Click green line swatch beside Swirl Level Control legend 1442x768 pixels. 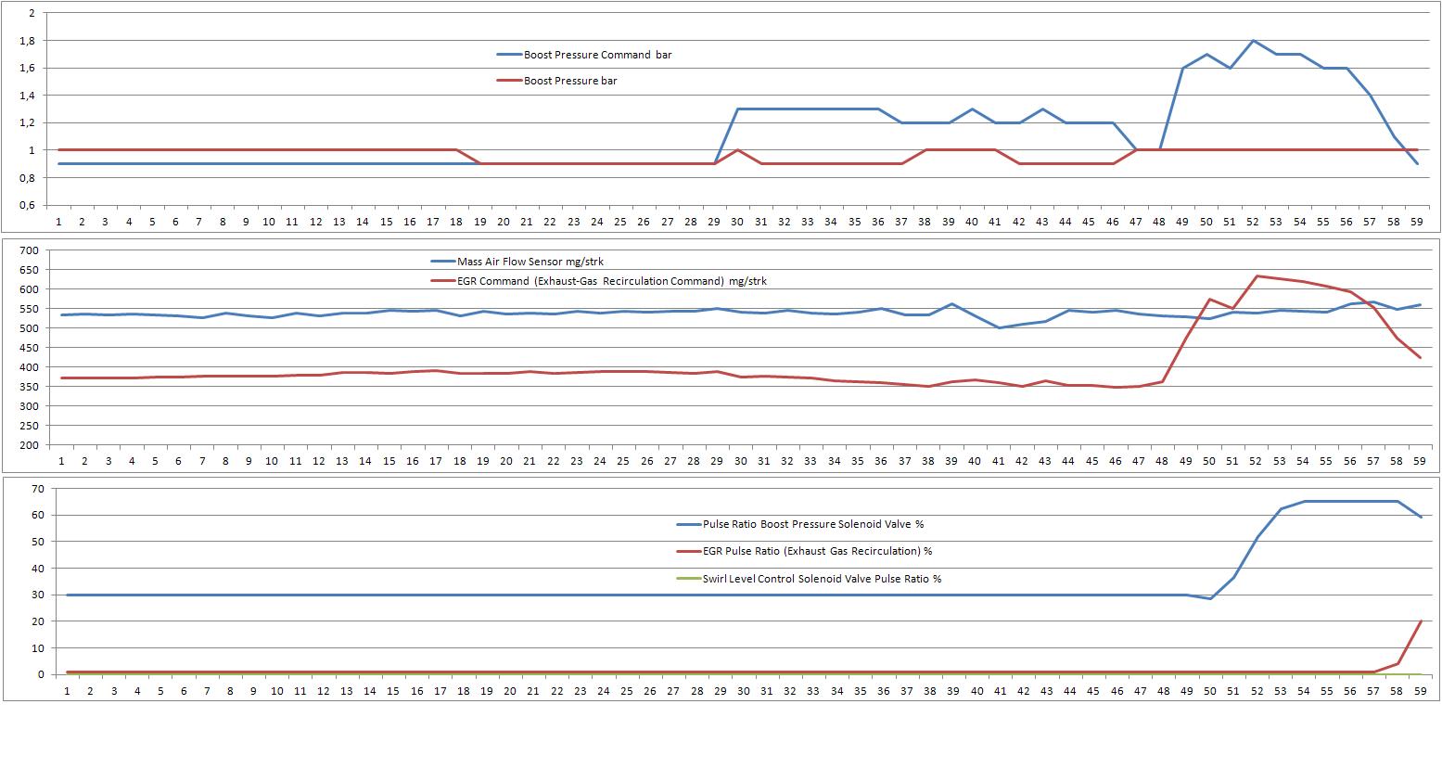point(688,579)
